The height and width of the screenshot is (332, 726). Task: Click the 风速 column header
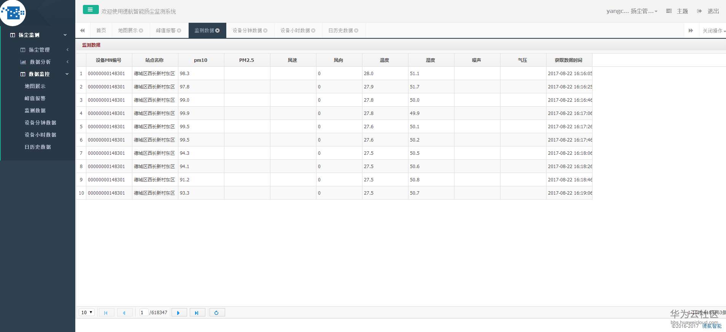coord(293,60)
